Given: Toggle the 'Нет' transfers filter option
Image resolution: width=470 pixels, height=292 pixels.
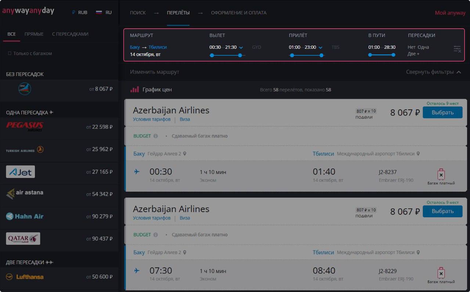Looking at the screenshot, I should click(x=411, y=47).
